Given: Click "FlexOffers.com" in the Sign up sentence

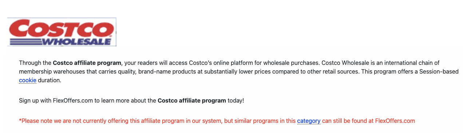Looking at the screenshot, I should coord(73,101).
